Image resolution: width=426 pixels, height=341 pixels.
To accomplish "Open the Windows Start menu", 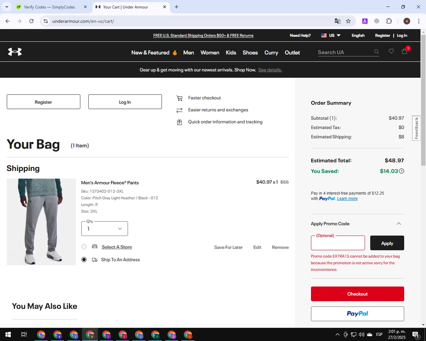I will point(8,334).
